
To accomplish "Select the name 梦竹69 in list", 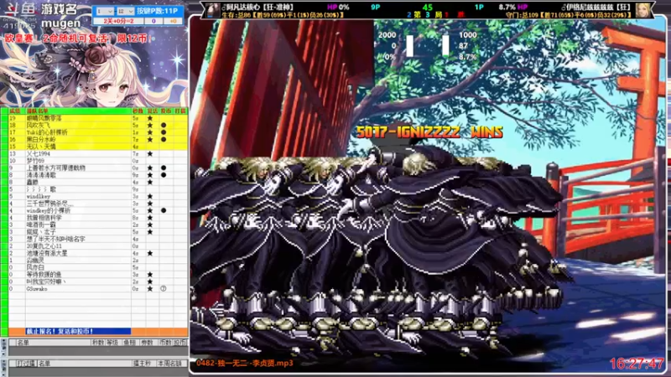I will point(35,161).
